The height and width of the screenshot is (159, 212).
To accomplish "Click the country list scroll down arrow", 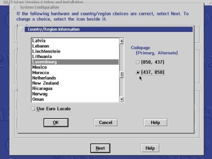I will [121, 99].
